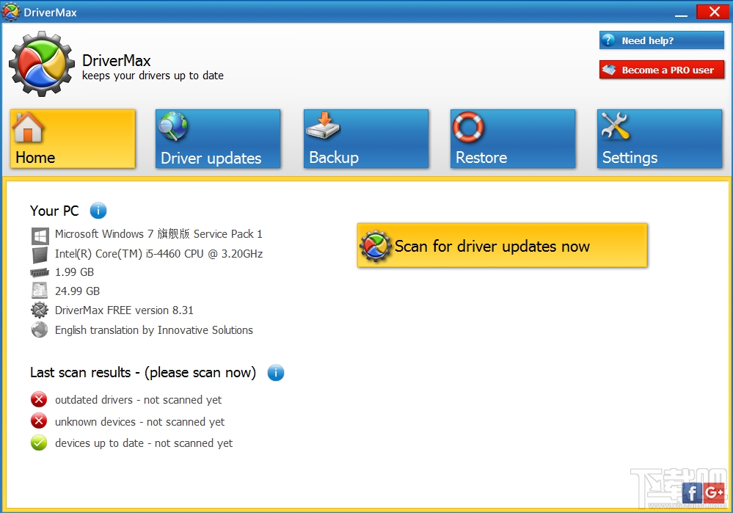
Task: Click the gear icon by DriverMax FREE version
Action: click(40, 310)
